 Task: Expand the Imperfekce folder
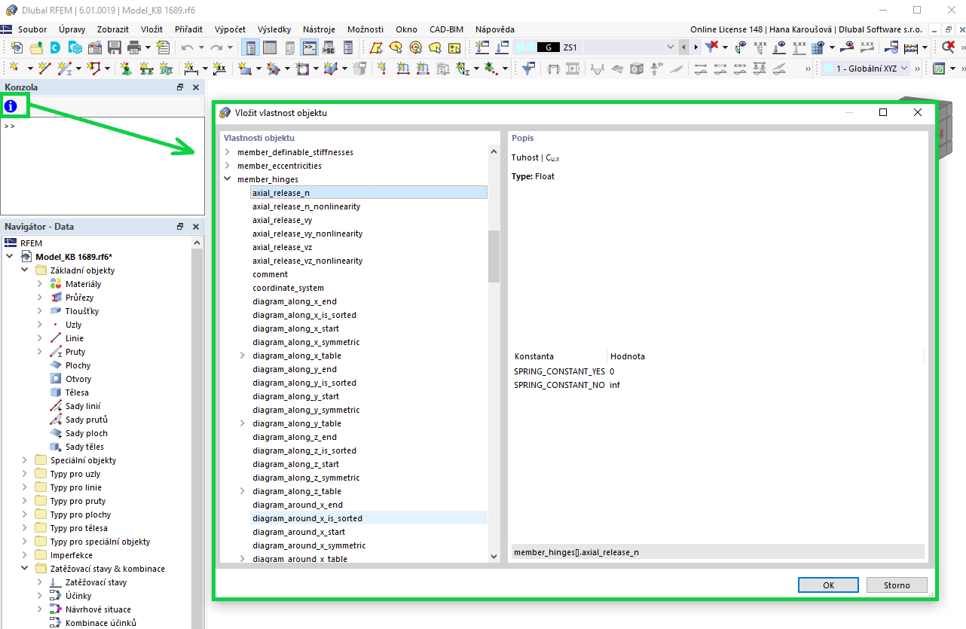pos(26,555)
